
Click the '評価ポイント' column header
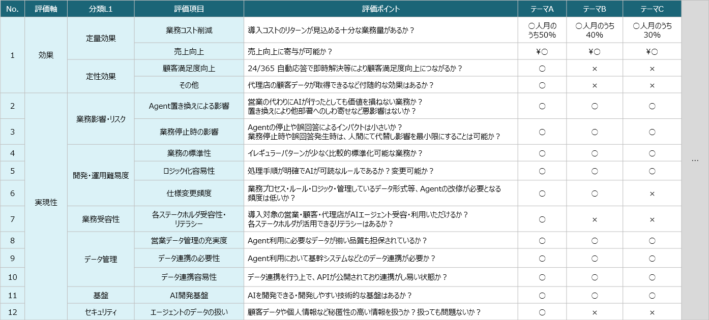point(381,9)
